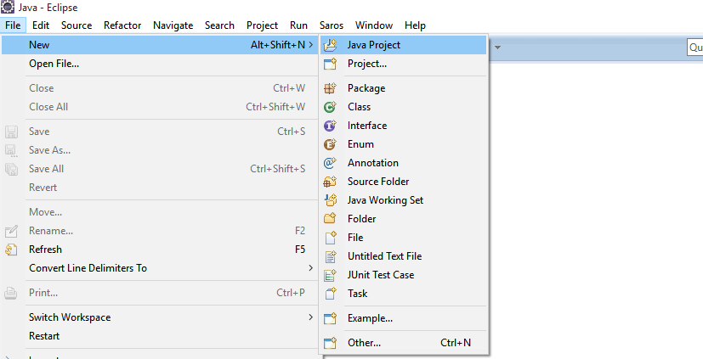Choose Java Project from New submenu
Image resolution: width=703 pixels, height=359 pixels.
tap(404, 45)
